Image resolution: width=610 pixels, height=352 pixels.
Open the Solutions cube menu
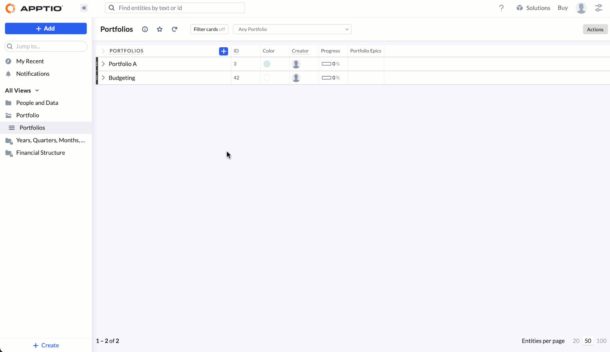coord(533,8)
